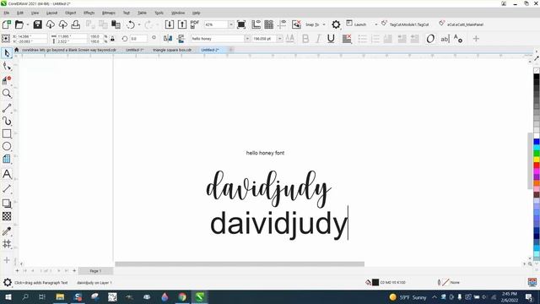Toggle bullet list formatting
The image size is (540, 304).
[x=362, y=39]
